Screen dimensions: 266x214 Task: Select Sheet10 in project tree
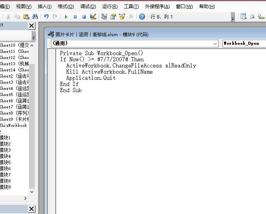[x=14, y=45]
